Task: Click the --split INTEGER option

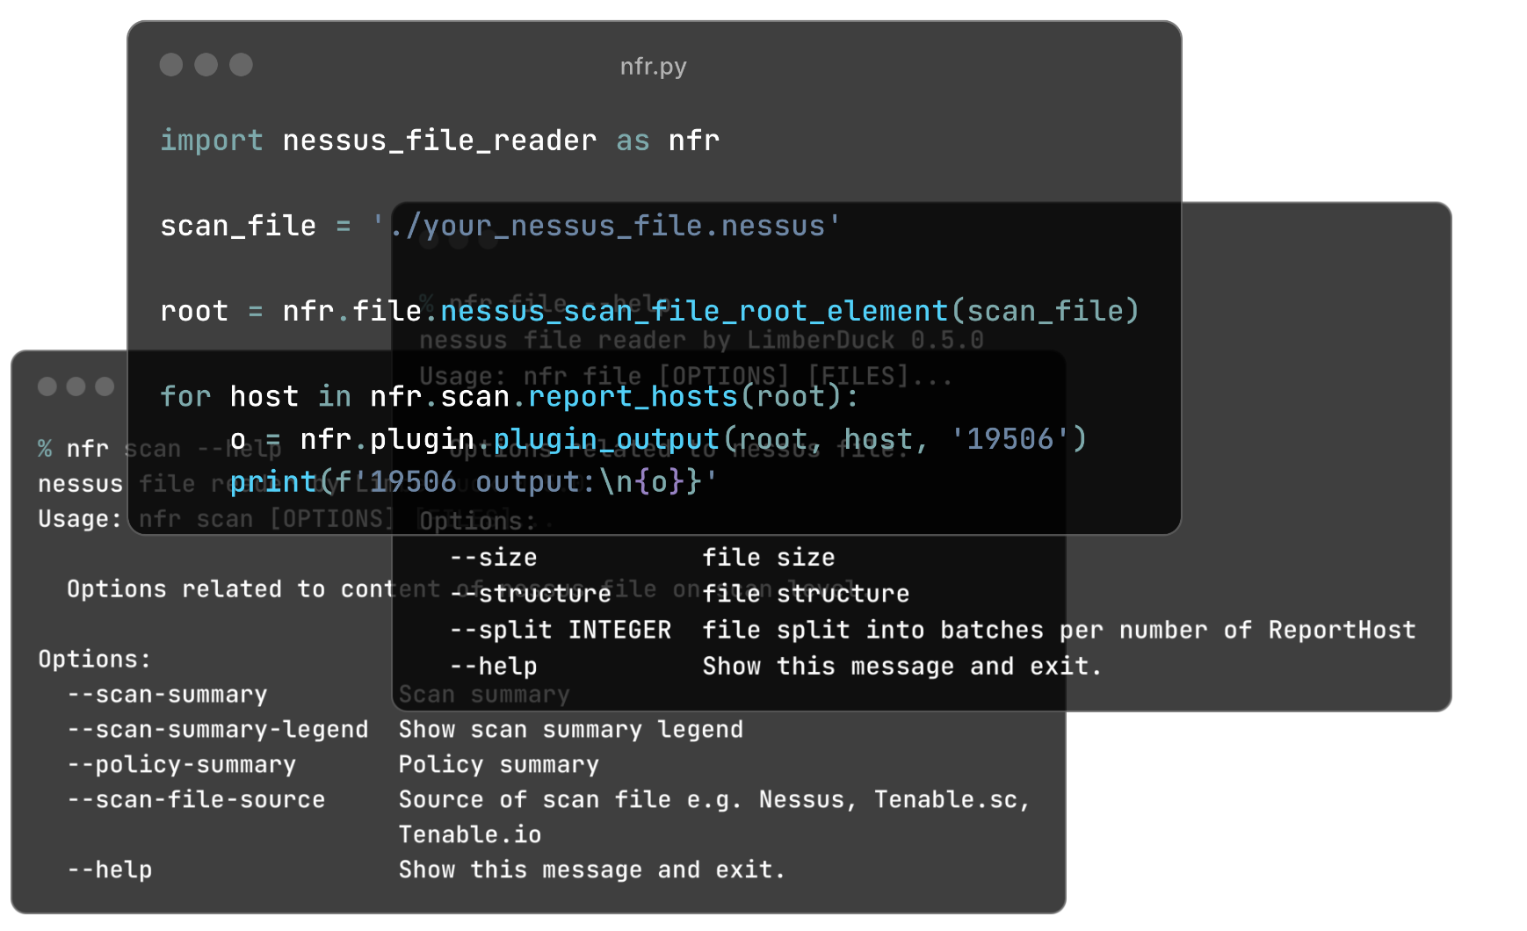Action: 561,631
